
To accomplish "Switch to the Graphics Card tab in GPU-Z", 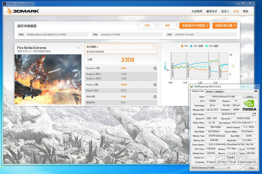I will pos(198,91).
